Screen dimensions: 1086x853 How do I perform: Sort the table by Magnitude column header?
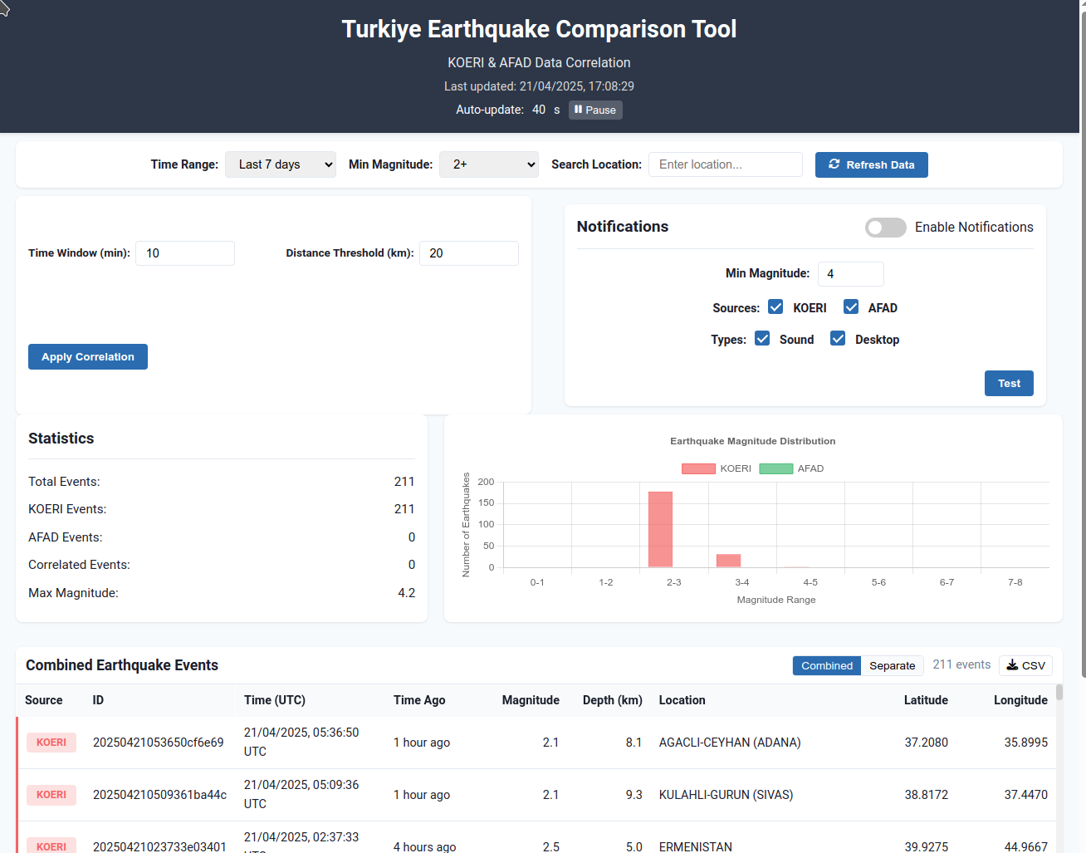(x=530, y=700)
